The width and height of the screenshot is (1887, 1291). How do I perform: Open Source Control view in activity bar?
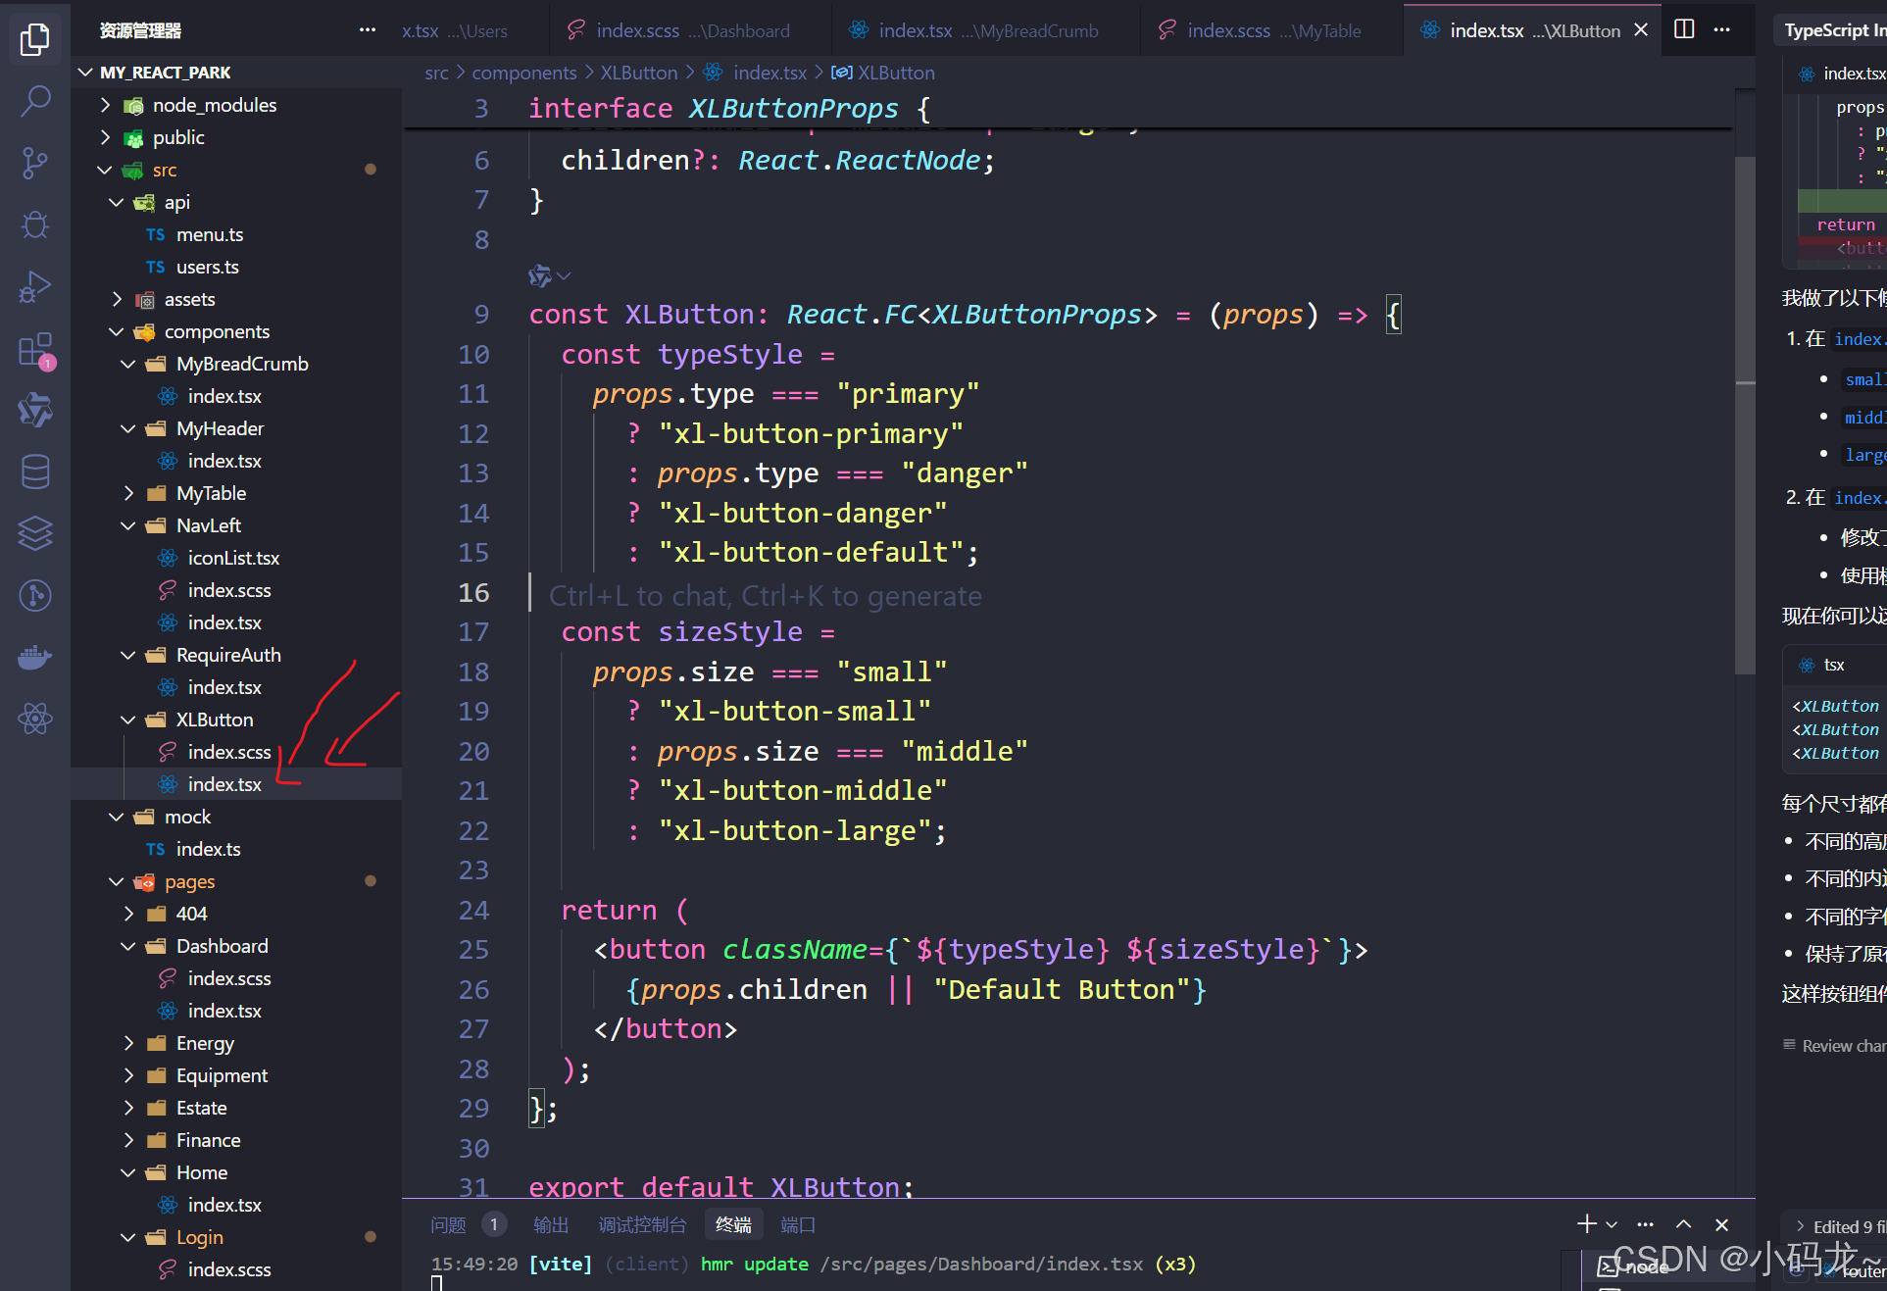35,163
